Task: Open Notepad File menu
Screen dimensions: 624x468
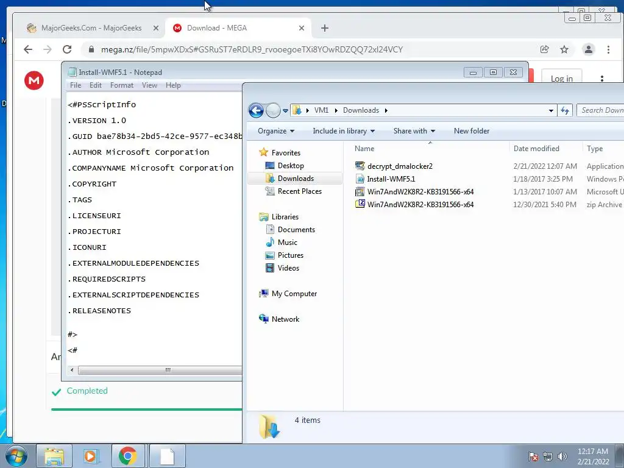Action: click(76, 85)
